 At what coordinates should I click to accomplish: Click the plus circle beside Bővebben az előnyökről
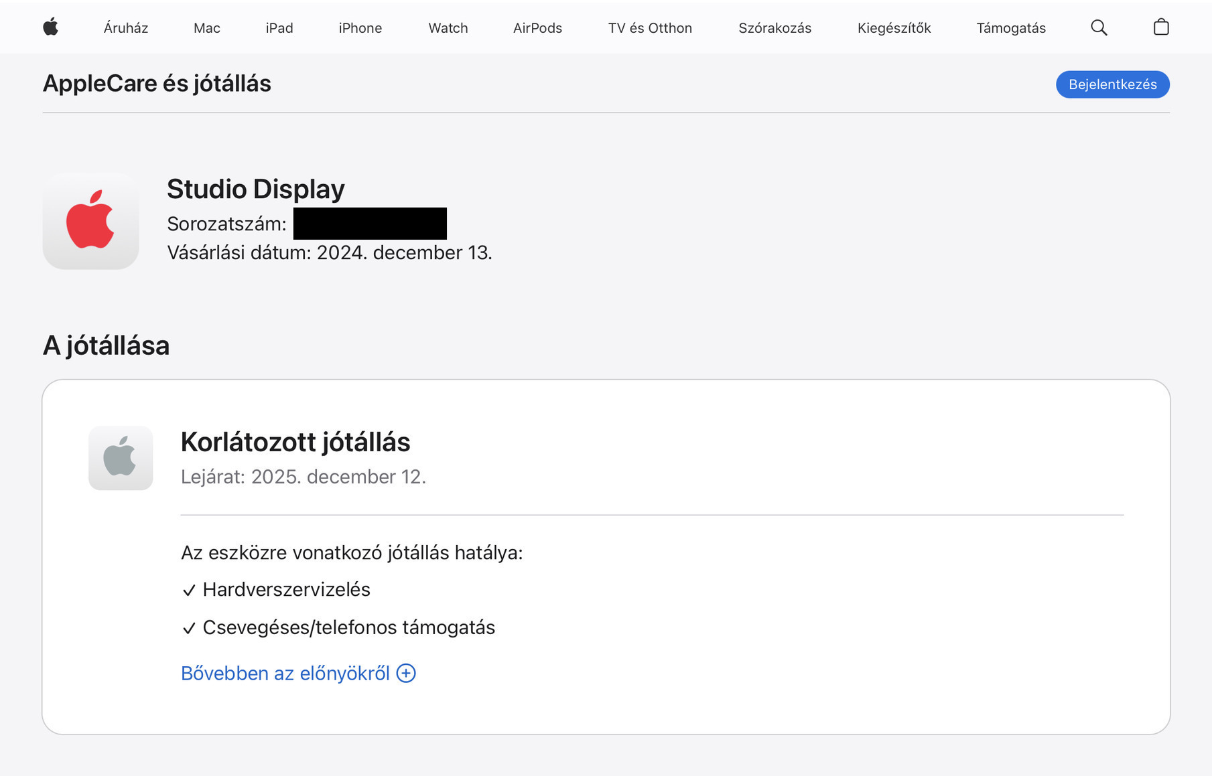click(406, 673)
